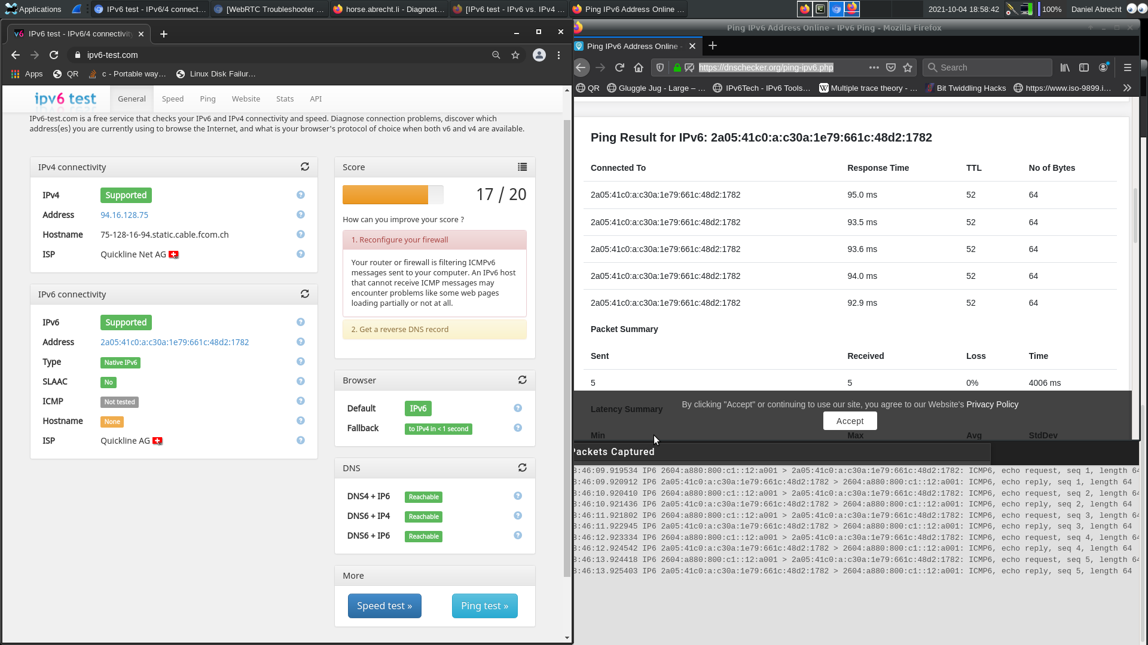Image resolution: width=1148 pixels, height=645 pixels.
Task: Show help for IPv6 Type row
Action: [301, 361]
